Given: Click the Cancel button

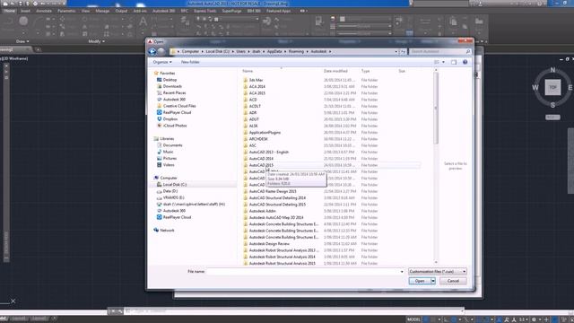Looking at the screenshot, I should pos(453,281).
